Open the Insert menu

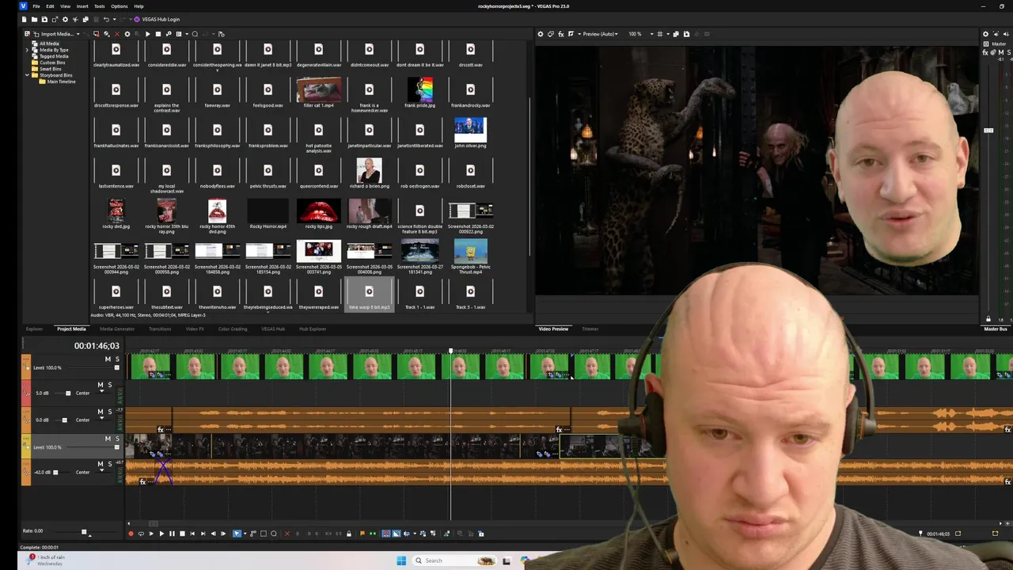tap(82, 6)
